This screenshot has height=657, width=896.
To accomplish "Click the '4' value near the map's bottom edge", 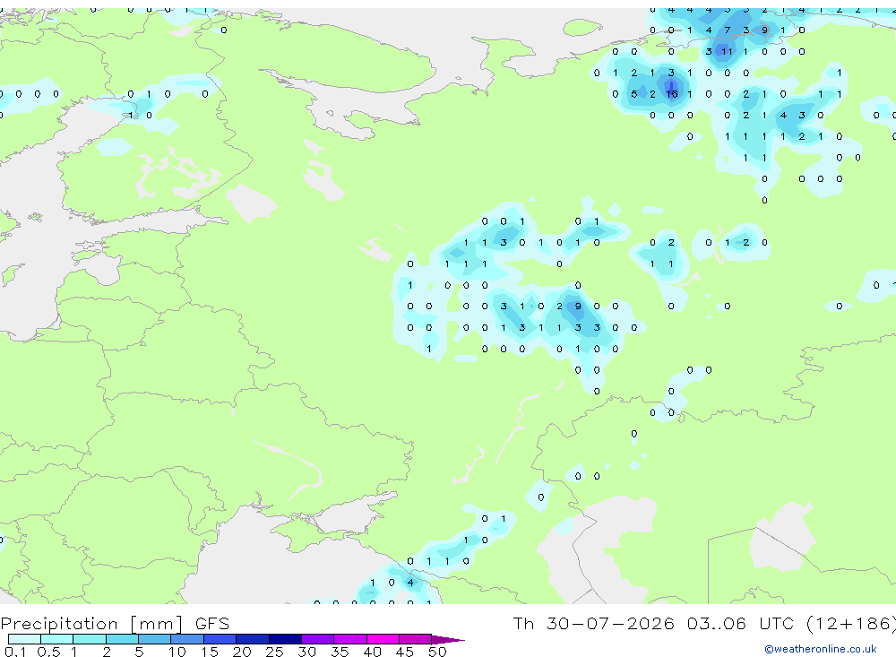I will pyautogui.click(x=410, y=583).
